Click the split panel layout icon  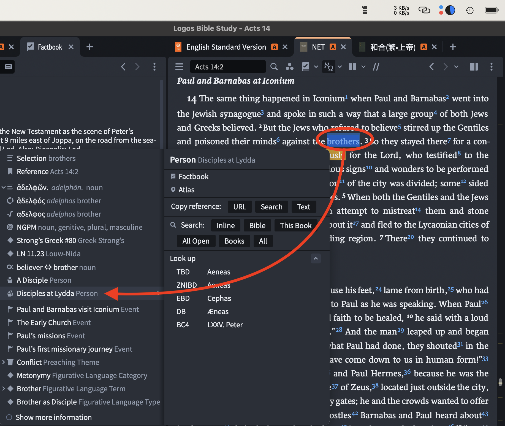point(474,67)
